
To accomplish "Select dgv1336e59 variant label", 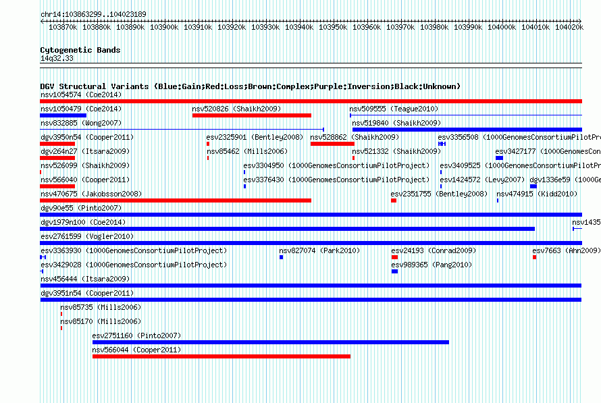I will tap(565, 180).
